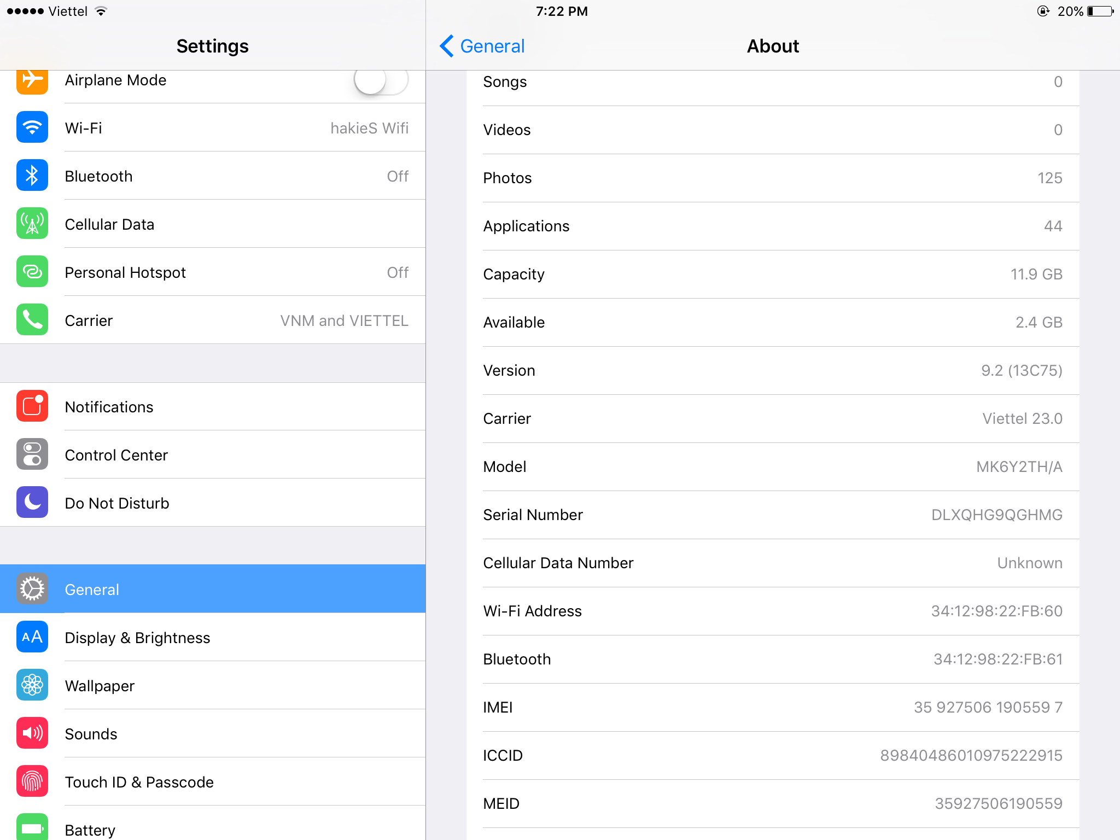
Task: Open Wi-Fi settings row
Action: pos(213,127)
